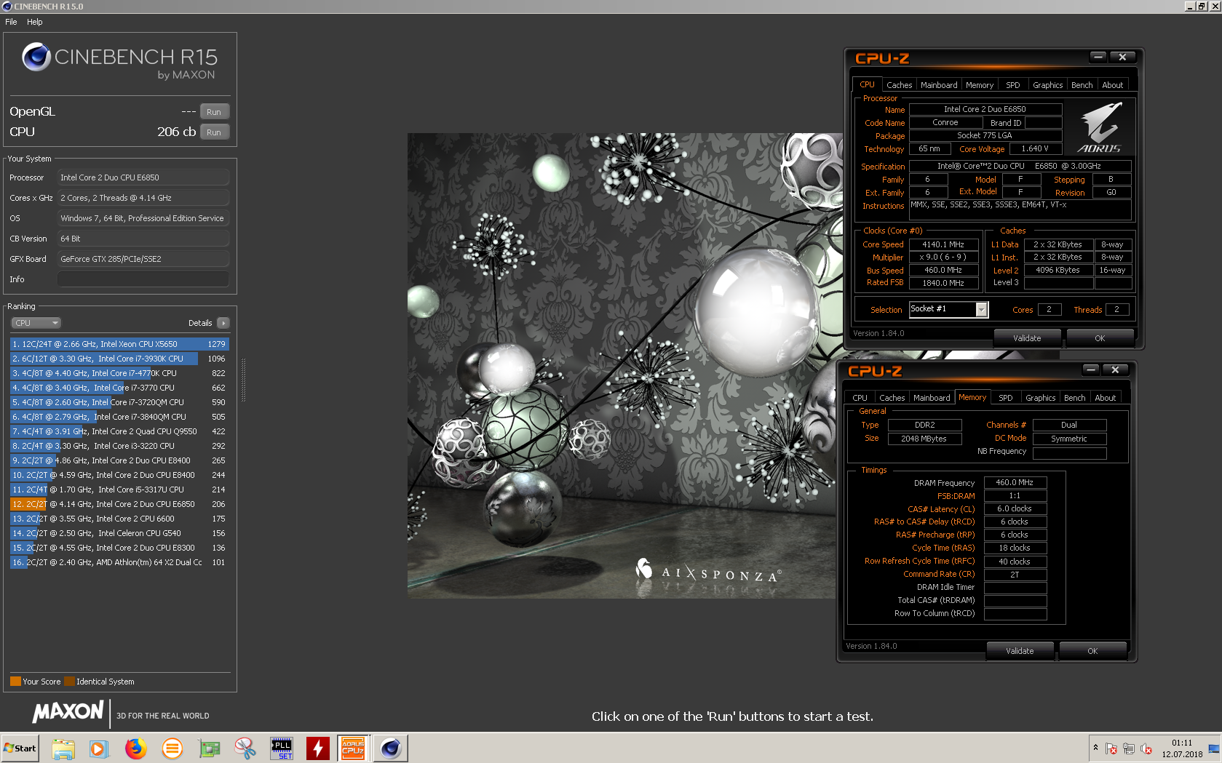Viewport: 1222px width, 763px height.
Task: Open Firefox from the taskbar
Action: pos(135,748)
